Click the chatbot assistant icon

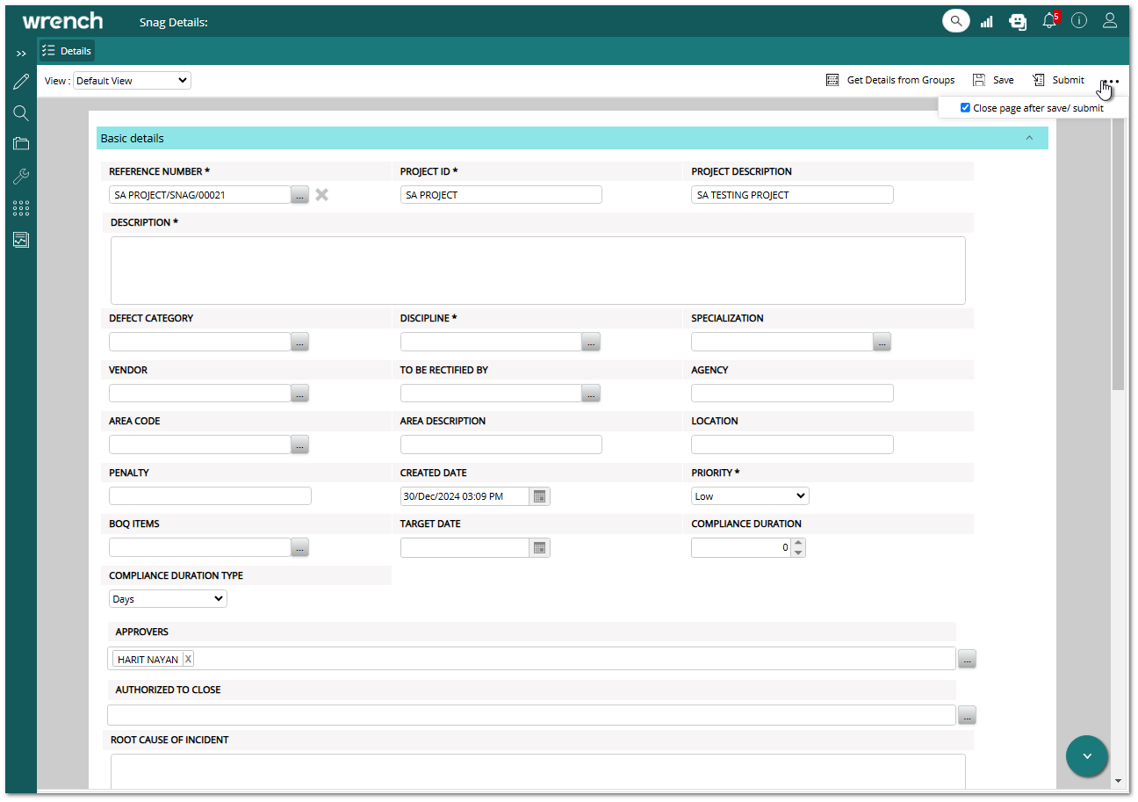coord(1018,21)
